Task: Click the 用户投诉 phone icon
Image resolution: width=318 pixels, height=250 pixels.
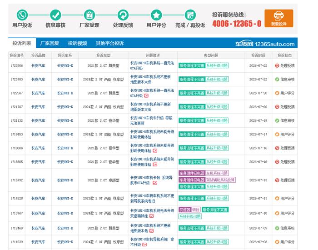Action: click(x=22, y=15)
